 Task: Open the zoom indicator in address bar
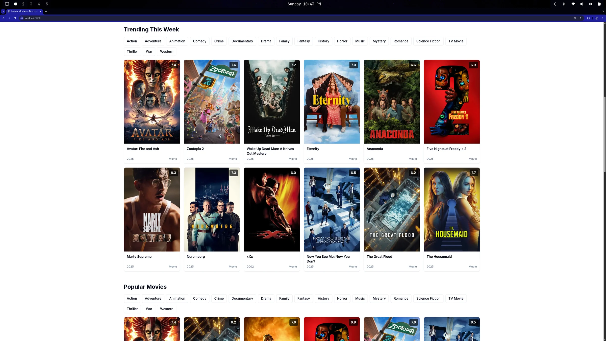575,18
